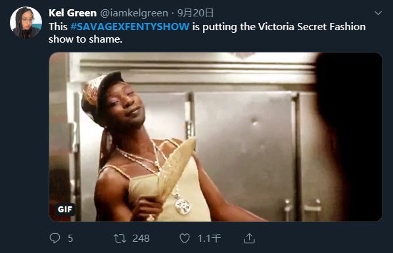
Task: Click the 248 retweets count
Action: (x=141, y=239)
